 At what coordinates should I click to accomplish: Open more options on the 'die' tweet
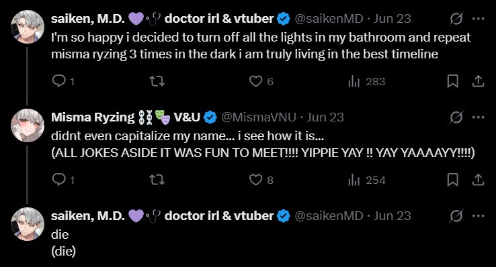[479, 216]
